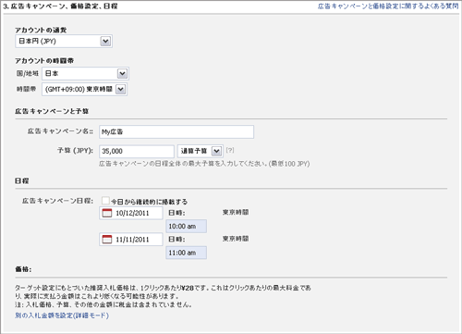Click the start date field 10/12/2011
This screenshot has width=462, height=334.
click(x=131, y=213)
